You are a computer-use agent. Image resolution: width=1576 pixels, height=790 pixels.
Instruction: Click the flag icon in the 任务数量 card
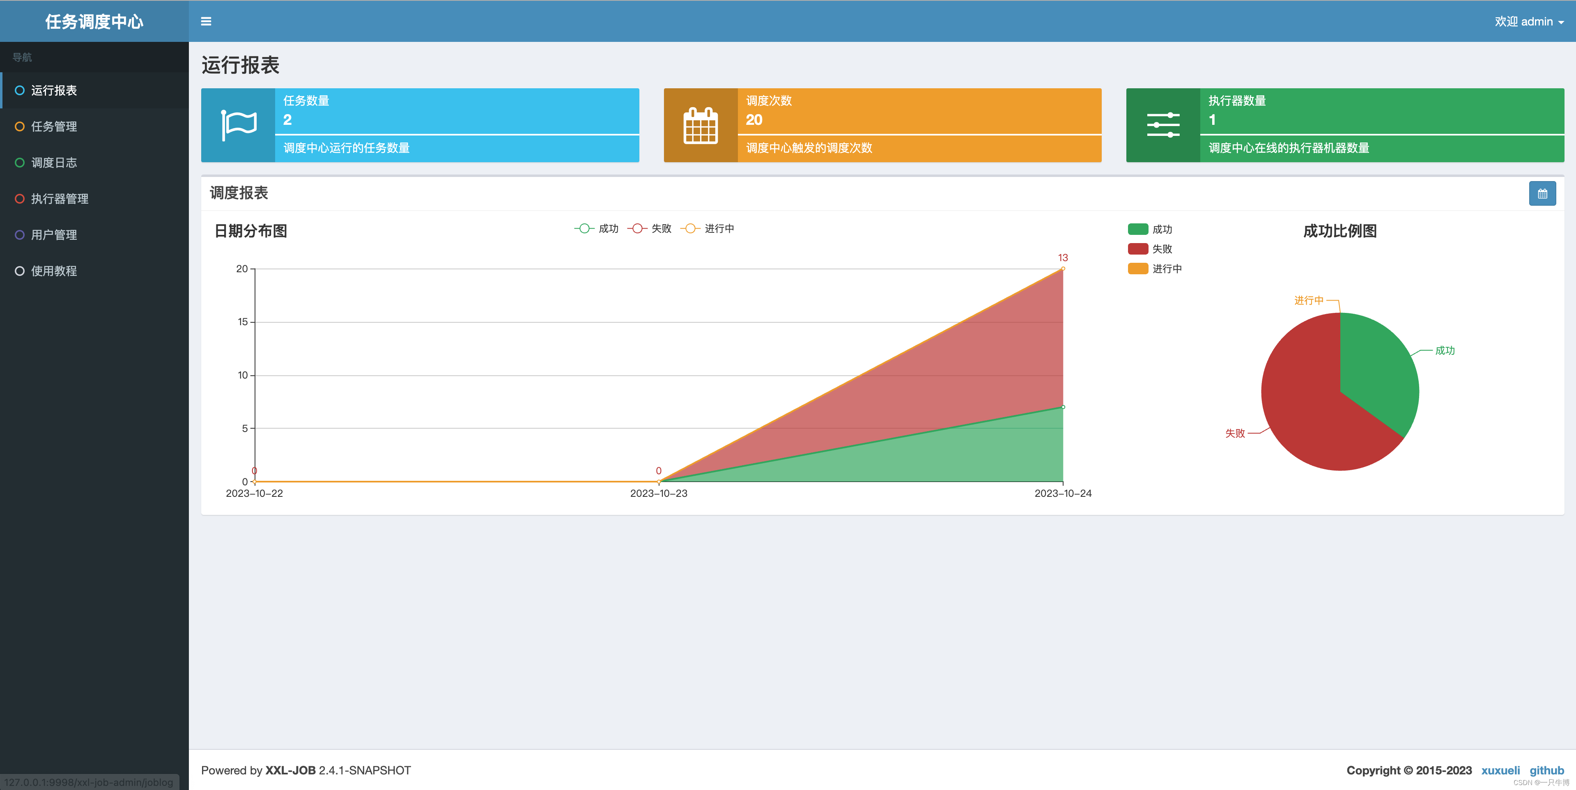pyautogui.click(x=239, y=126)
